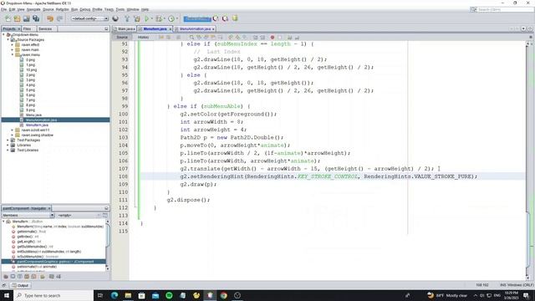Open the Output panel button

tap(20, 285)
